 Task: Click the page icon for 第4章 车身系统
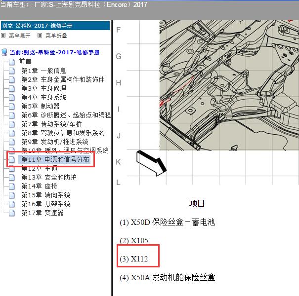(x=12, y=97)
